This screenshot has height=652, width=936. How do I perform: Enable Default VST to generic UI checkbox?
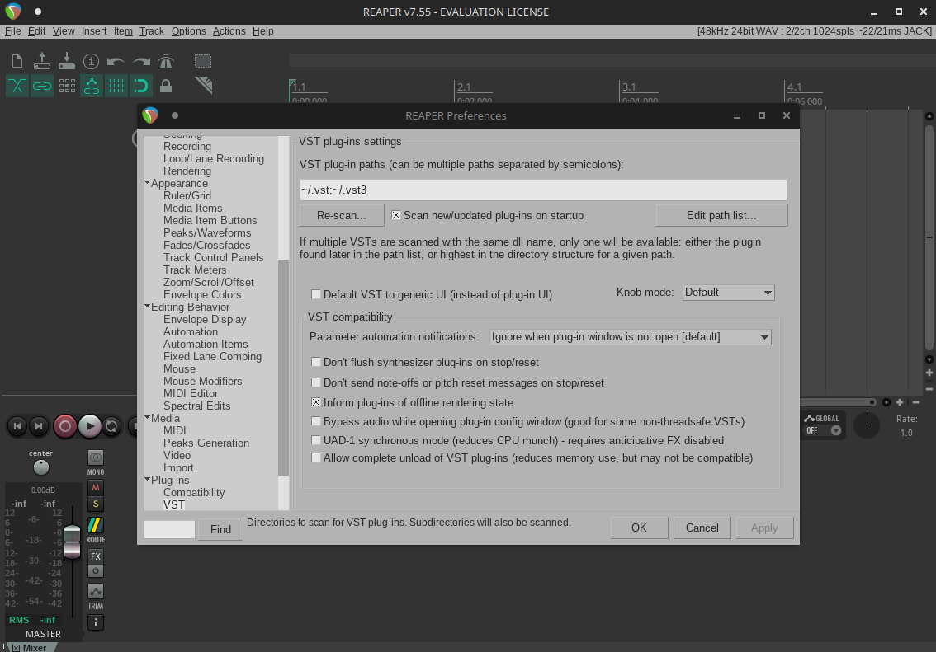click(316, 294)
